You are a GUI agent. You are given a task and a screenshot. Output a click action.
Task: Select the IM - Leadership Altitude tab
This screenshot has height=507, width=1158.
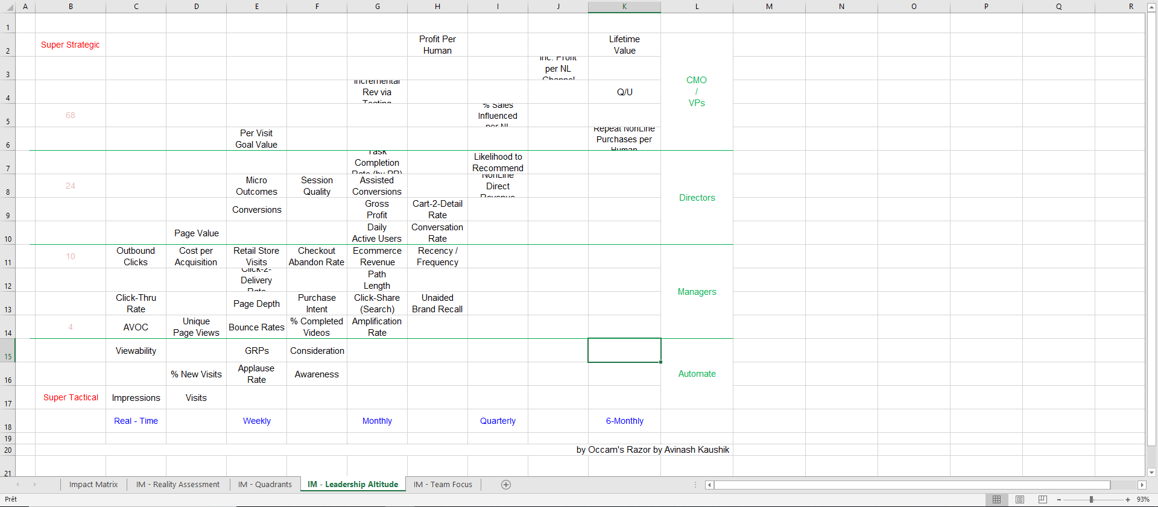tap(353, 485)
